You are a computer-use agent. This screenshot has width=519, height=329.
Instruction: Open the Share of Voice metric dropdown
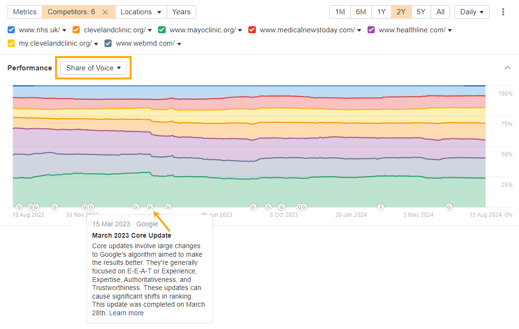(x=93, y=68)
